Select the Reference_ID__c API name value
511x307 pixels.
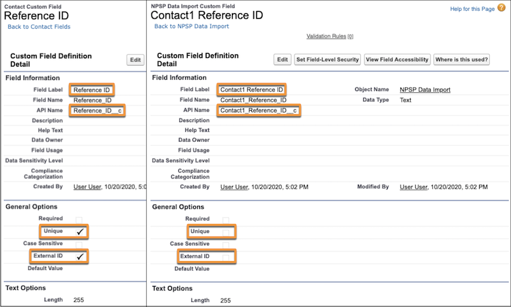[98, 111]
